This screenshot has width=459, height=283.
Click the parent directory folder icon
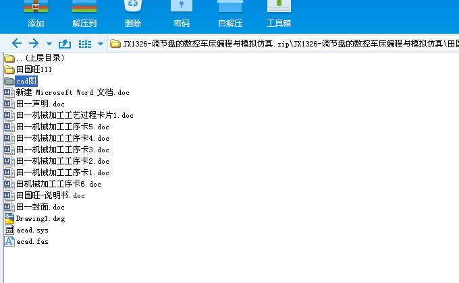(9, 58)
